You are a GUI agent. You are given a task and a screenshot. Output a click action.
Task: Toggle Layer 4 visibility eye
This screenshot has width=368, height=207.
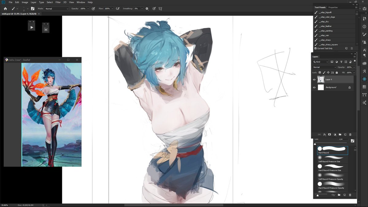click(314, 79)
